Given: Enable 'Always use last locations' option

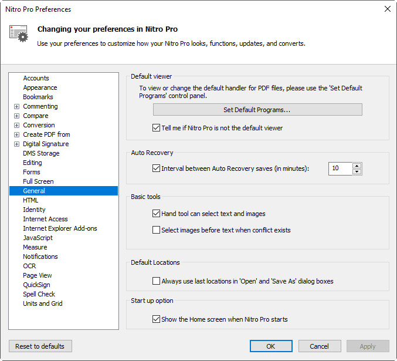Looking at the screenshot, I should point(157,281).
